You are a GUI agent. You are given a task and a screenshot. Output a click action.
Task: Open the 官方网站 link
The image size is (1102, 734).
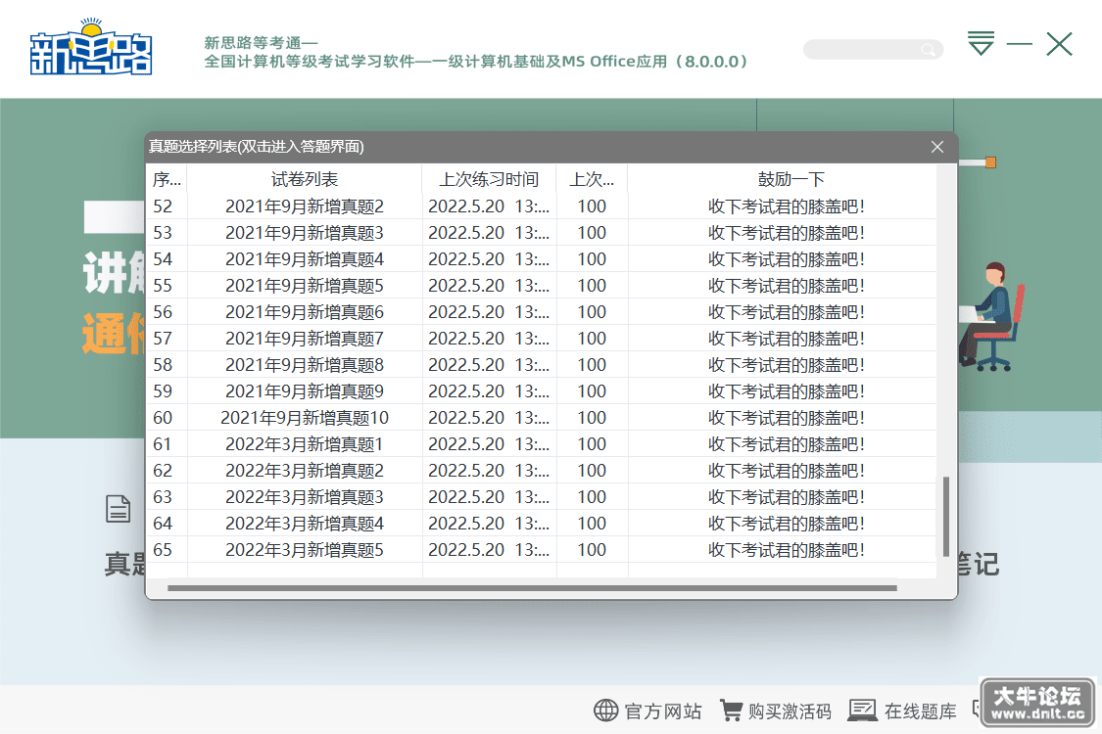pyautogui.click(x=663, y=711)
